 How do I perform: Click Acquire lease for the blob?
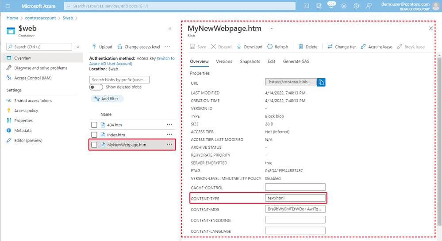point(377,47)
